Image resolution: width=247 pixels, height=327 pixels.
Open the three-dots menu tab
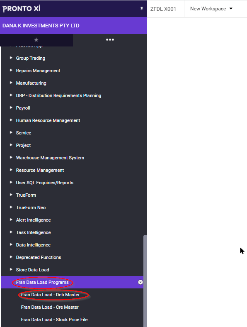pyautogui.click(x=110, y=39)
